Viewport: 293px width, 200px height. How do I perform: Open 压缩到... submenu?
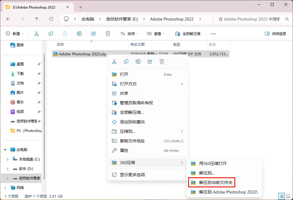coord(148,132)
